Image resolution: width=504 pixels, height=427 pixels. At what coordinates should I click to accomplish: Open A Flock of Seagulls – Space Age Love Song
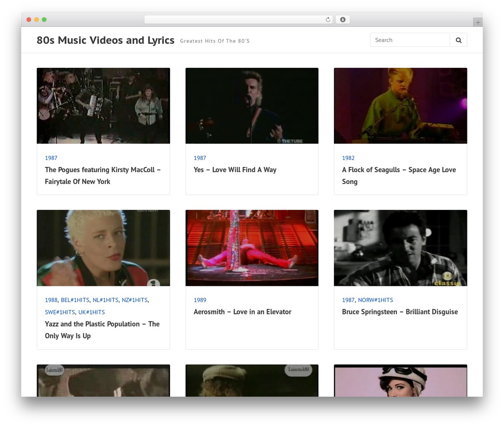coord(399,176)
